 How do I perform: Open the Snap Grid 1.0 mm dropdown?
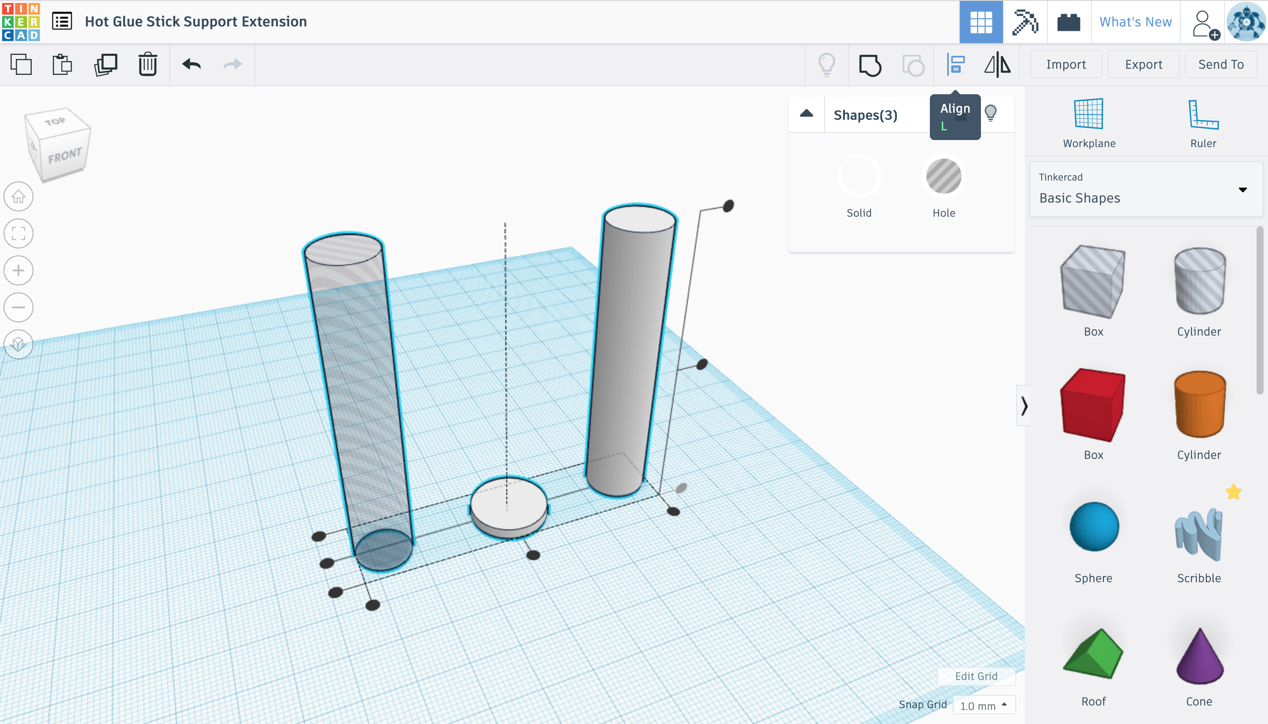[984, 705]
